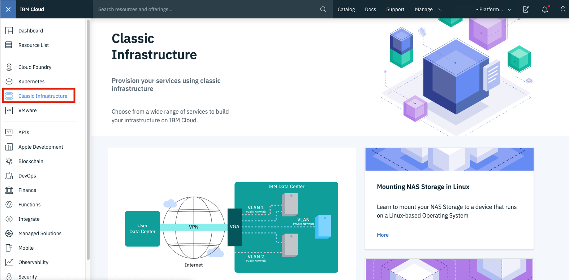The width and height of the screenshot is (569, 280).
Task: Go to Observability sidebar entry
Action: [33, 262]
